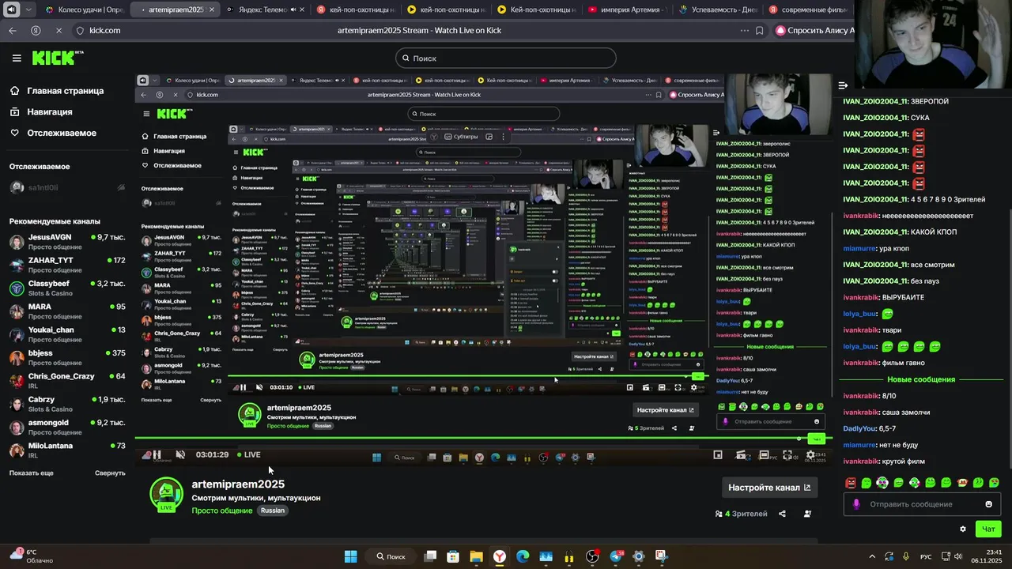The height and width of the screenshot is (569, 1012).
Task: Expand the list with Показать еще
Action: click(32, 473)
